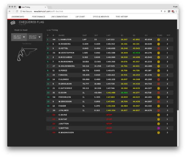Bookmark this page with the star icon

tap(165, 11)
